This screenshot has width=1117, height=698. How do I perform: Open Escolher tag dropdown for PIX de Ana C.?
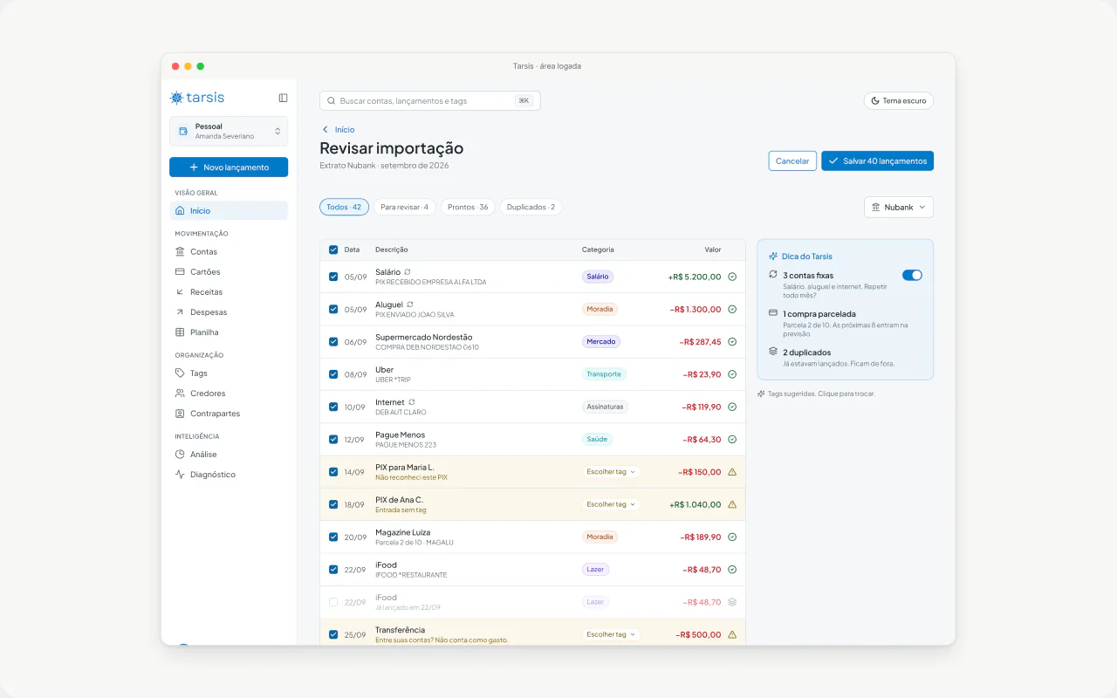(611, 504)
